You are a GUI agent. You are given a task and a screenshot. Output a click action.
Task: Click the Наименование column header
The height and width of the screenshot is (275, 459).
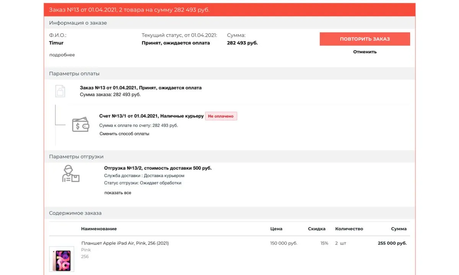click(99, 229)
